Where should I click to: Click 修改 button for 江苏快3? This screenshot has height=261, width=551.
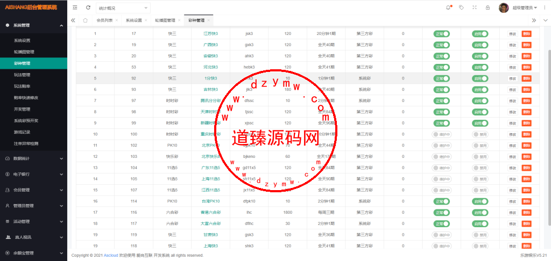pyautogui.click(x=513, y=34)
